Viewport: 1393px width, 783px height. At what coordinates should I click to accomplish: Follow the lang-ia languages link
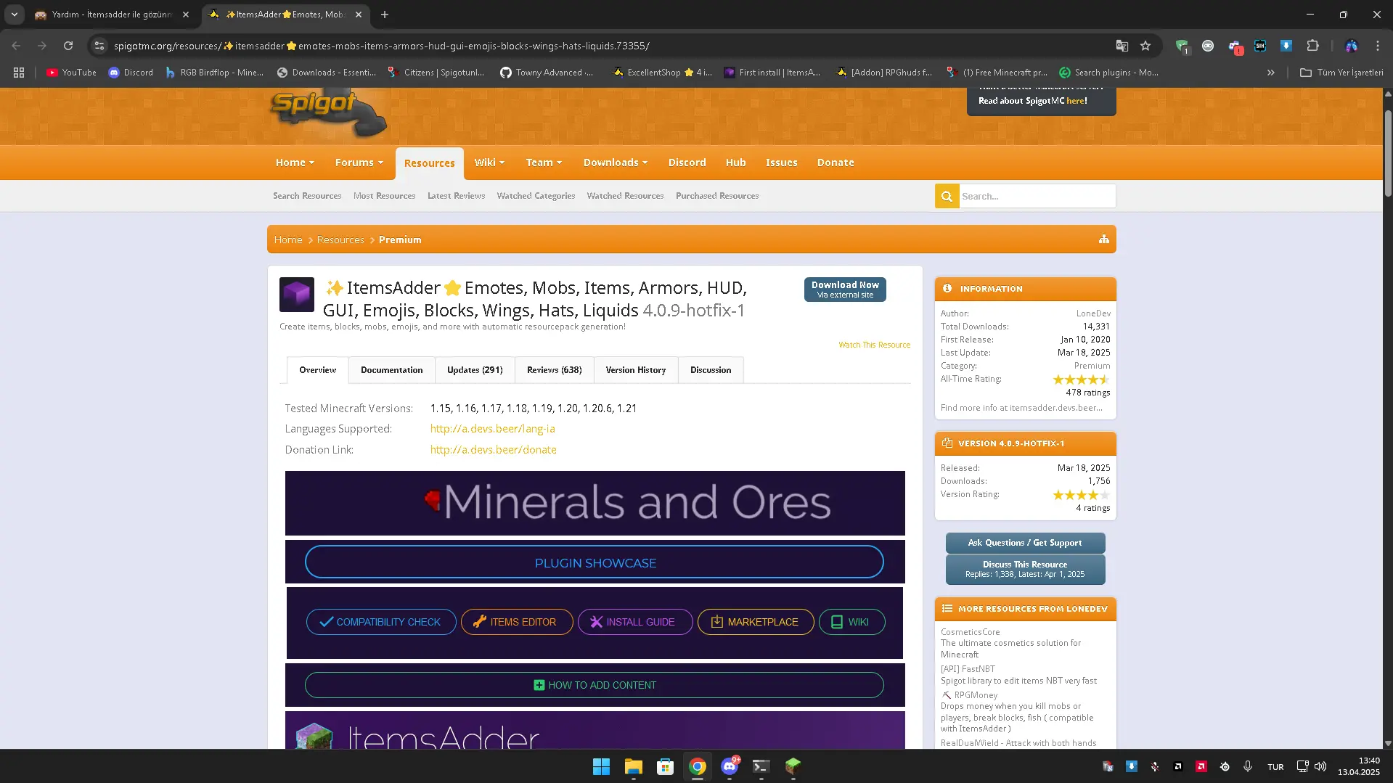coord(492,429)
